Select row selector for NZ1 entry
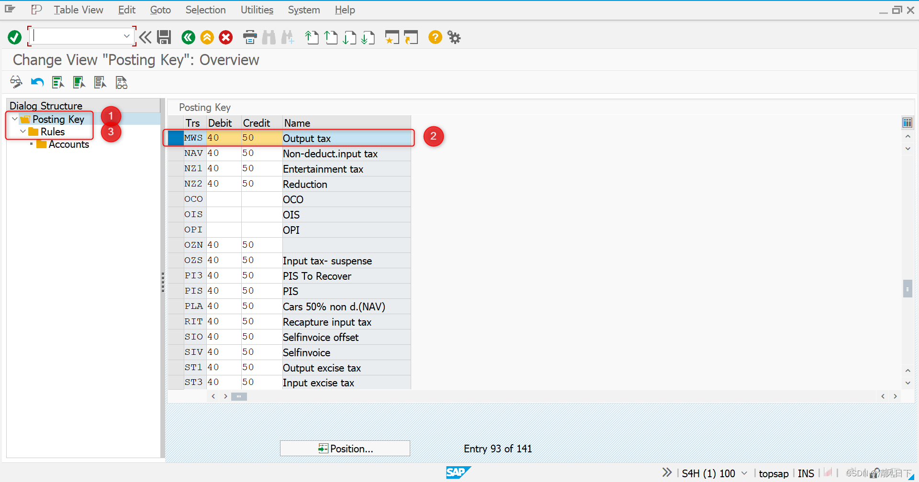 (176, 168)
